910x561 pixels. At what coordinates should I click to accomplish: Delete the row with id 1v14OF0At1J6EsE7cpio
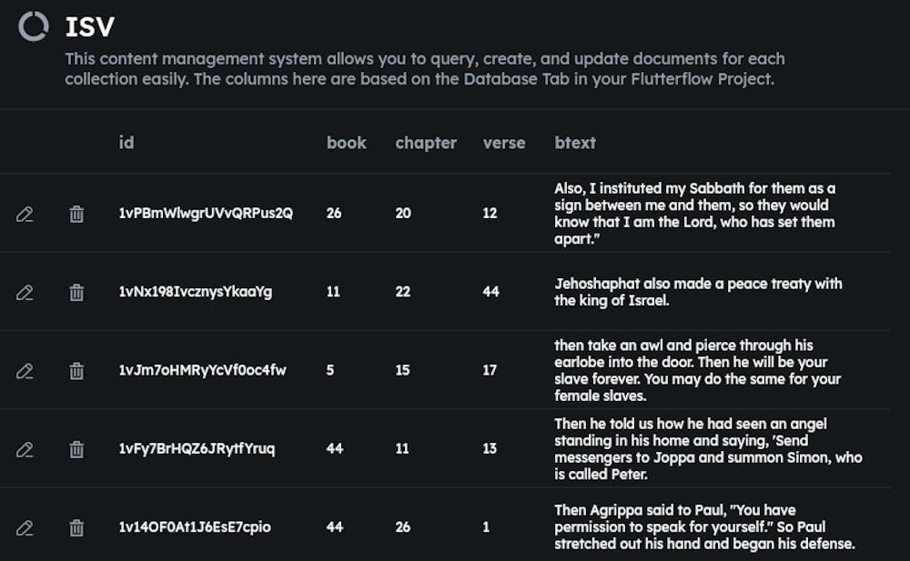(x=77, y=527)
